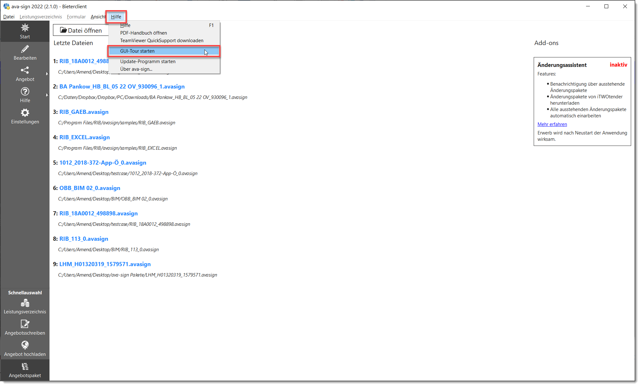This screenshot has width=640, height=386.
Task: Open the Angebot share icon
Action: (x=25, y=70)
